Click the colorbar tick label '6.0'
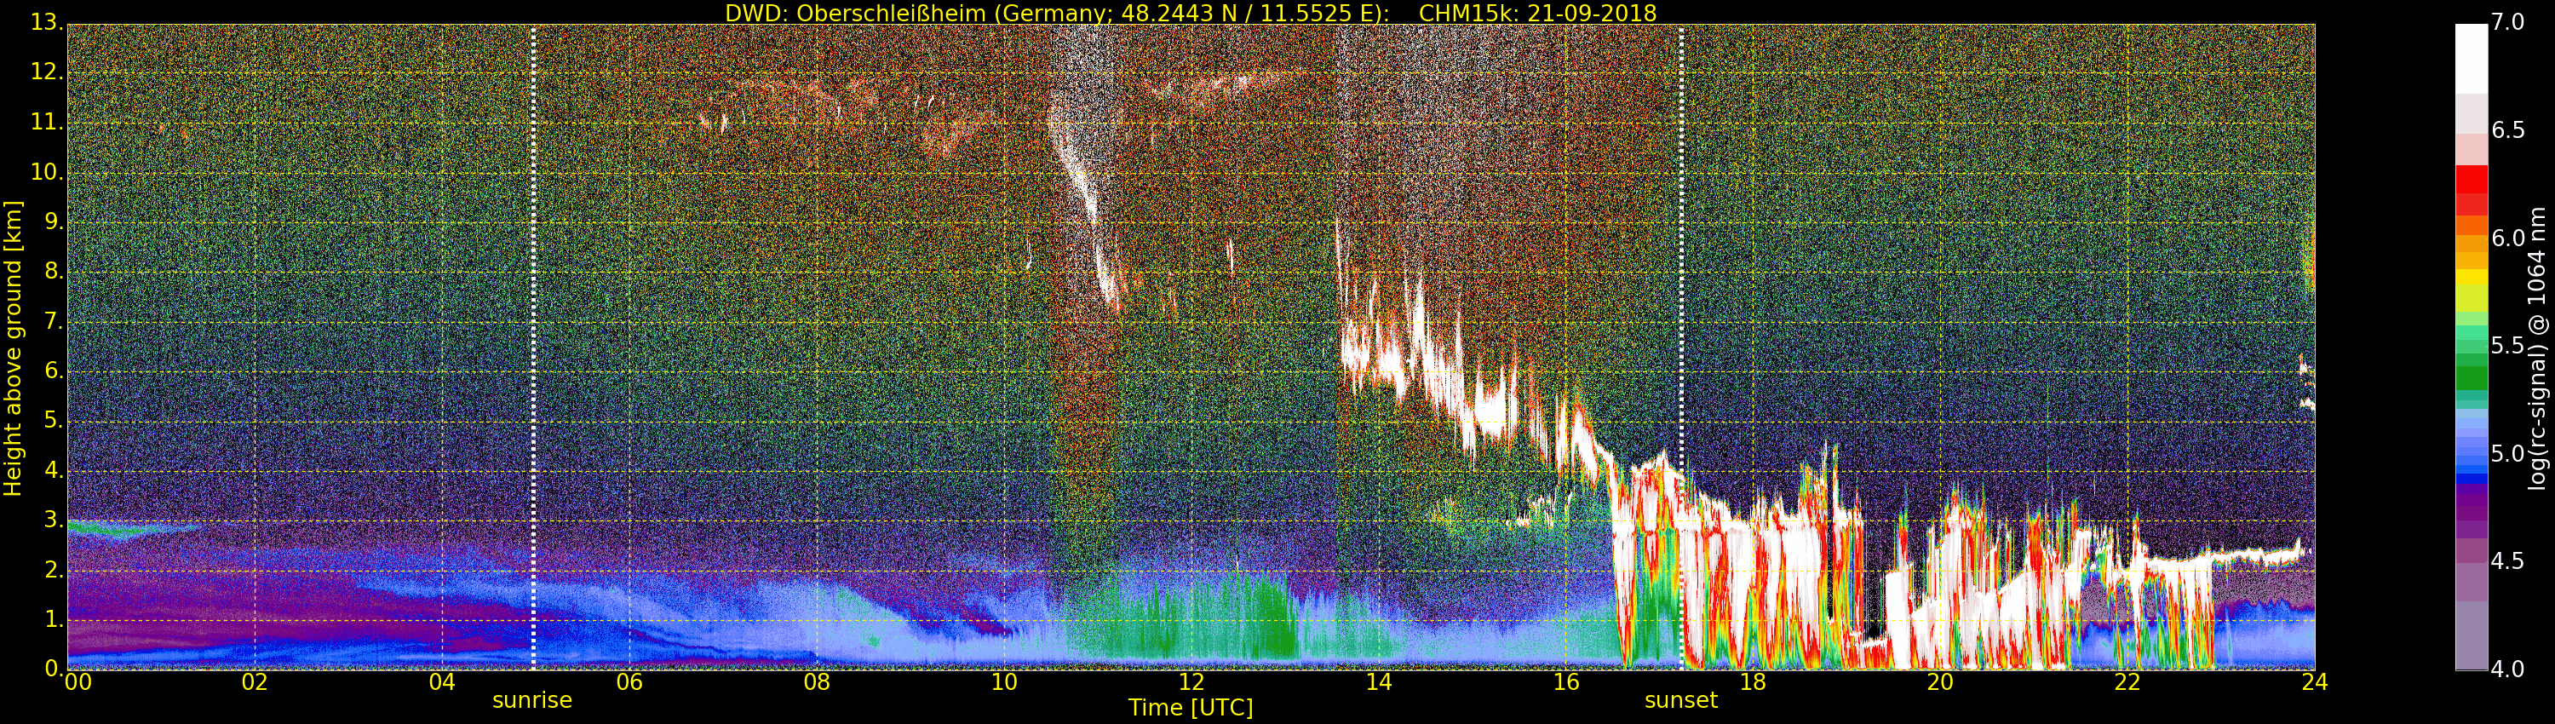This screenshot has width=2555, height=724. pos(2507,238)
